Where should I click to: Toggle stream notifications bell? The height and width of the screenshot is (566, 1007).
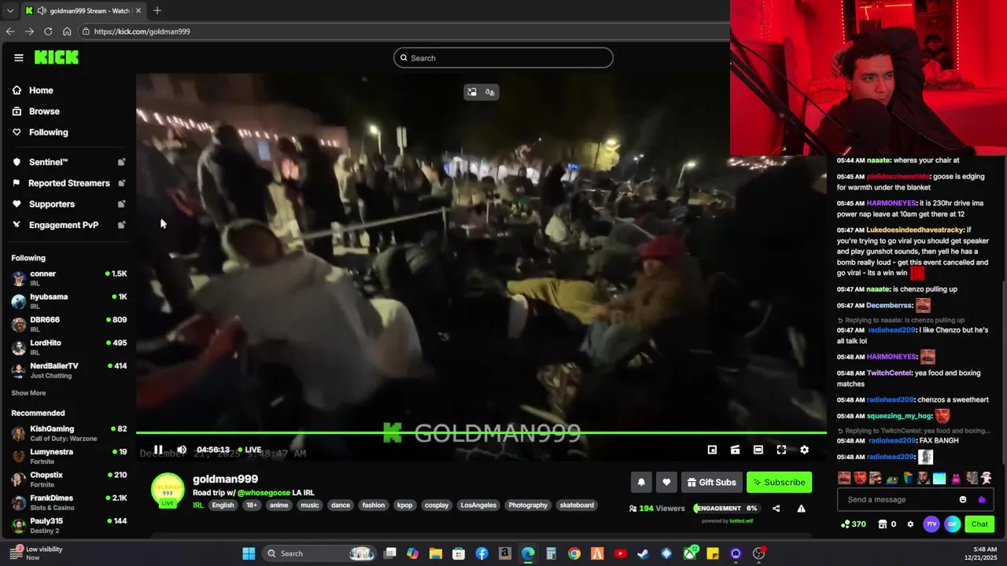coord(641,482)
